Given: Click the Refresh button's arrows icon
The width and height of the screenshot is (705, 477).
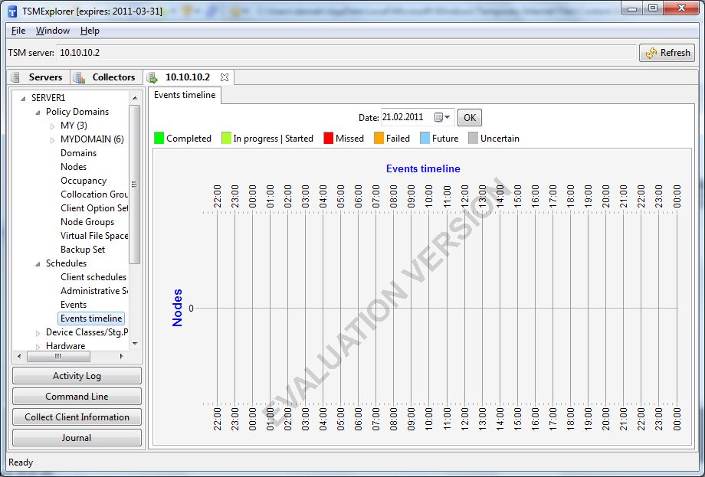Looking at the screenshot, I should tap(651, 53).
